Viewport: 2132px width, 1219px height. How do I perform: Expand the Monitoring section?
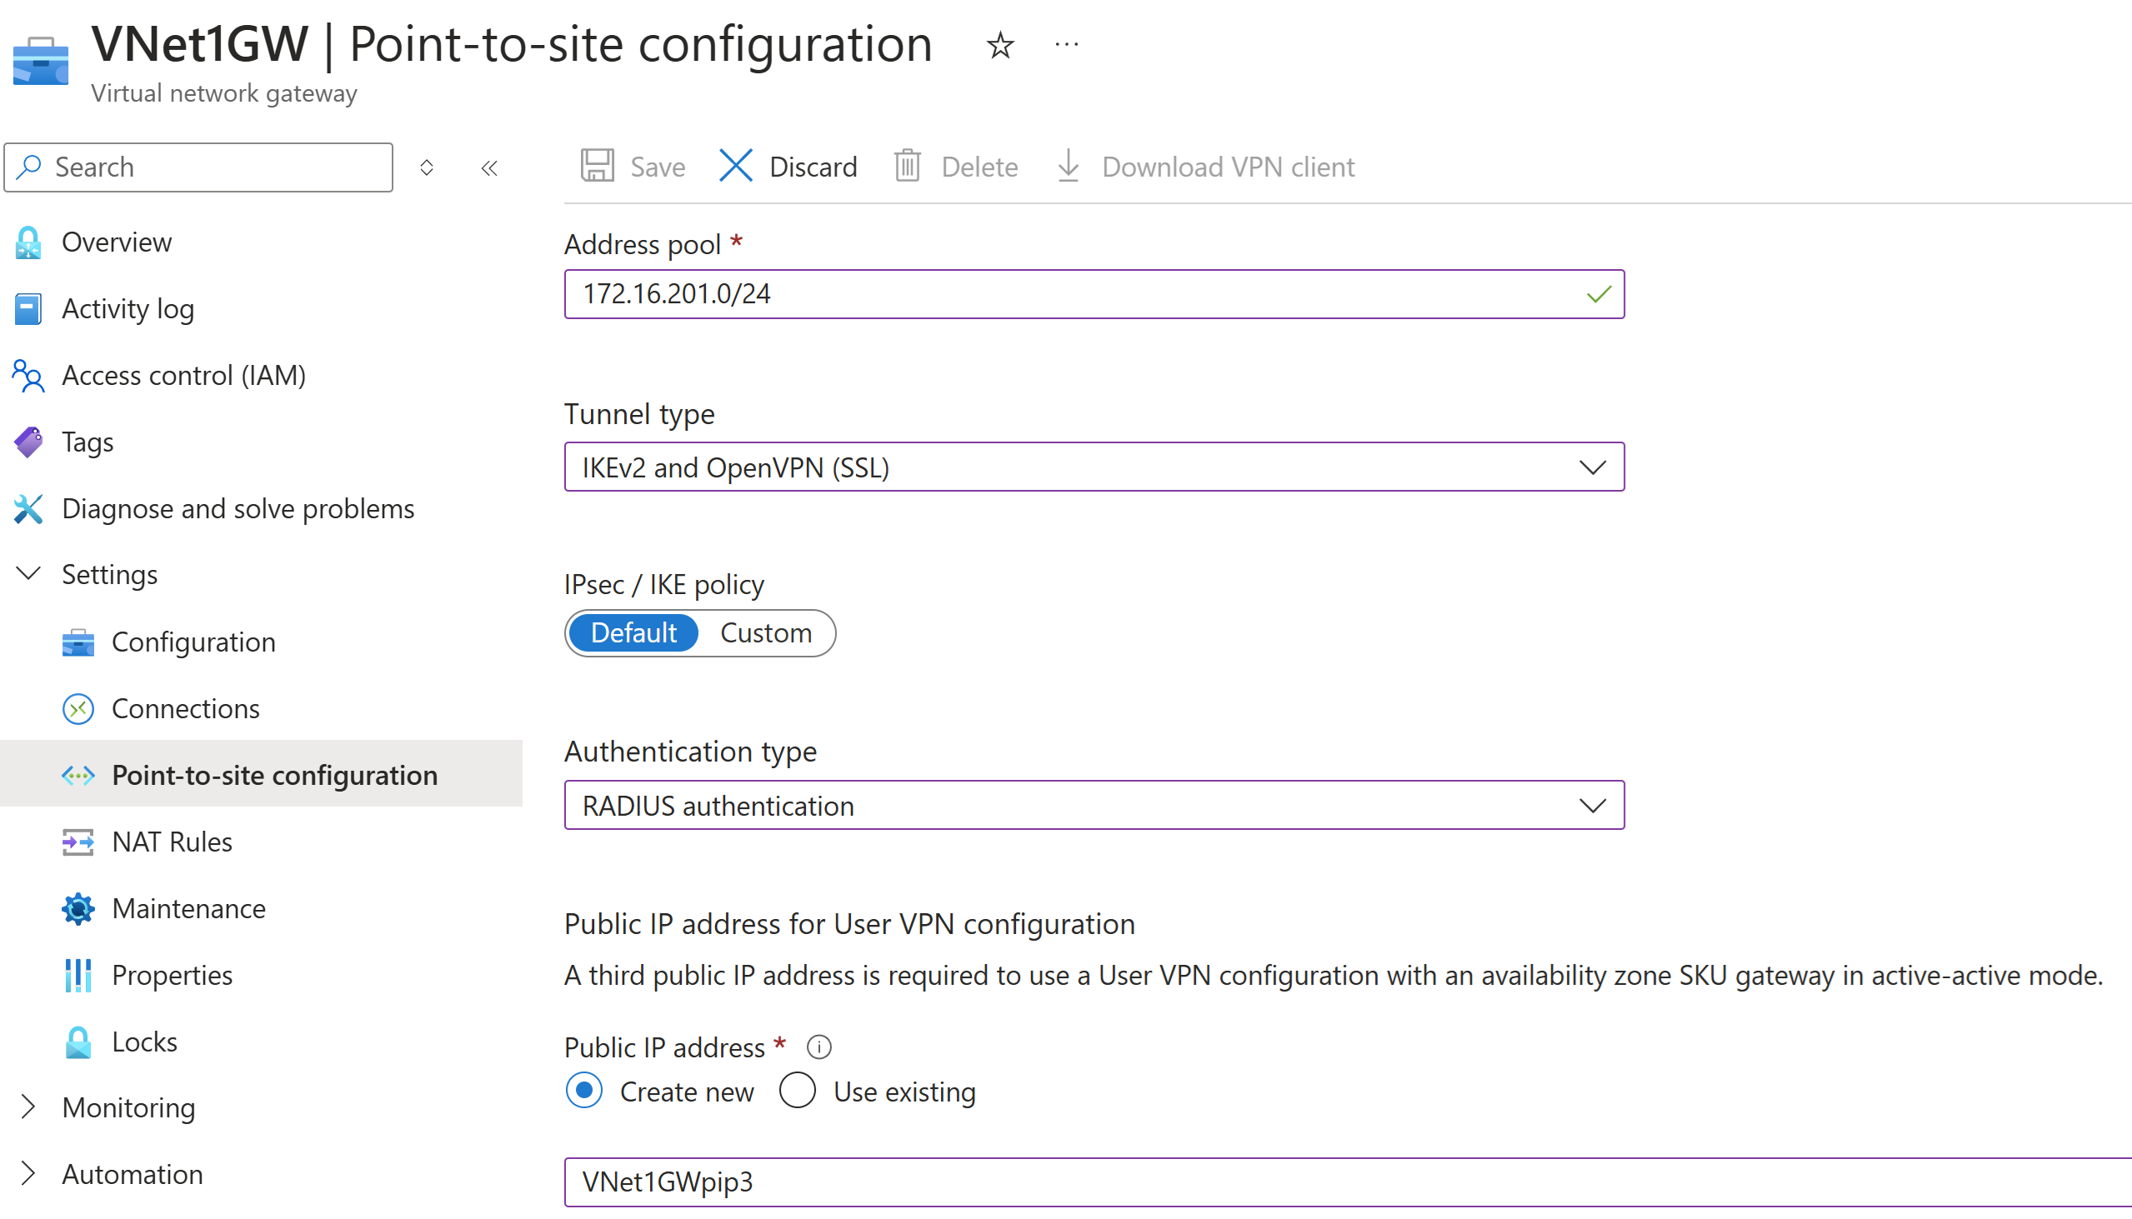[x=28, y=1107]
